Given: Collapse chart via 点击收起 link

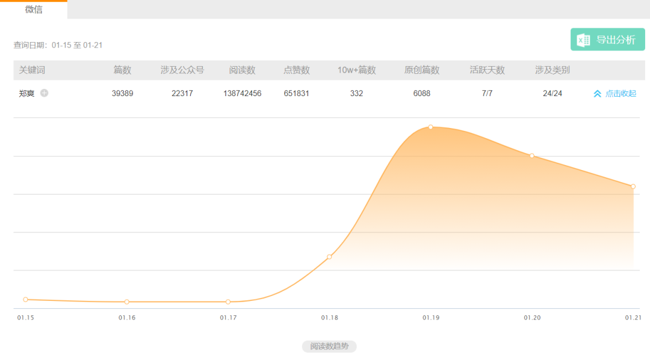Looking at the screenshot, I should [621, 94].
